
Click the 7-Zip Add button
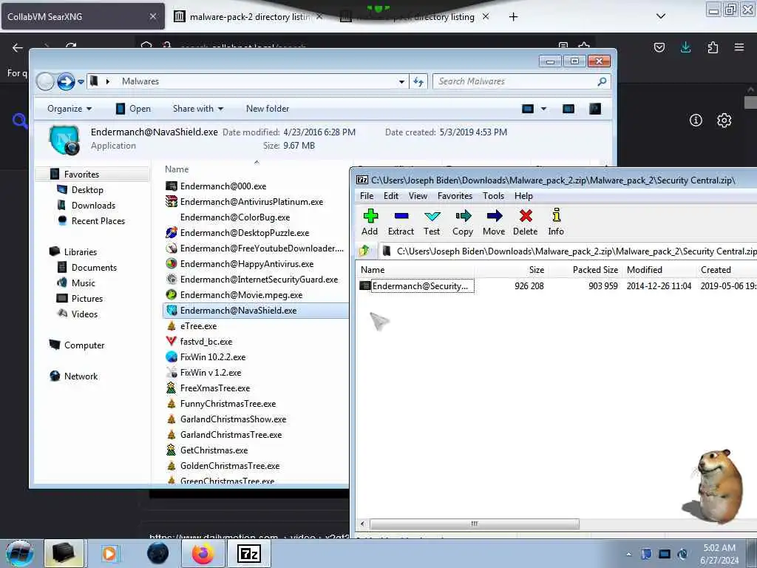[x=370, y=222]
